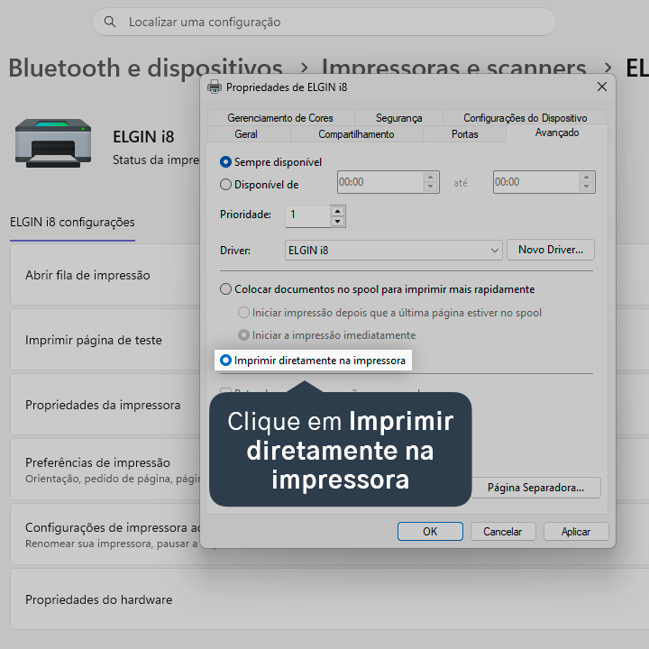Select Iniciar impressão depois última página option
The width and height of the screenshot is (649, 649).
(x=243, y=313)
